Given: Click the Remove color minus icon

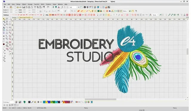Looking at the screenshot, I should pyautogui.click(x=41, y=102).
